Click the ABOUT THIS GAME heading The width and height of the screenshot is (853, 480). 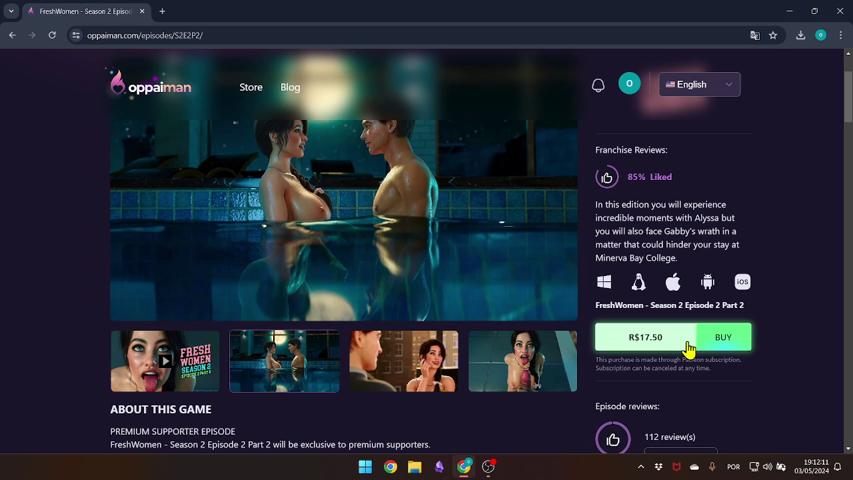pos(161,409)
